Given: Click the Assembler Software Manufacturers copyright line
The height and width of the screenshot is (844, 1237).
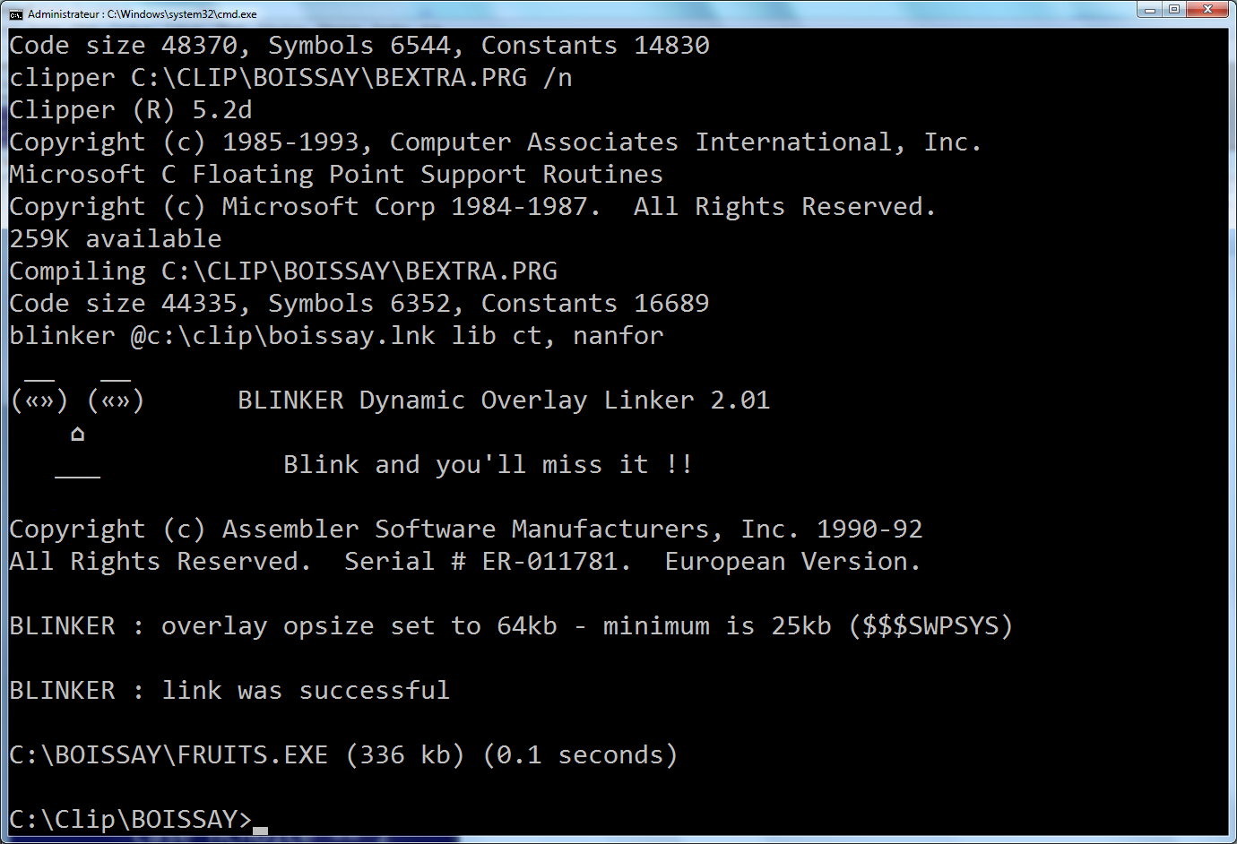Looking at the screenshot, I should click(466, 530).
